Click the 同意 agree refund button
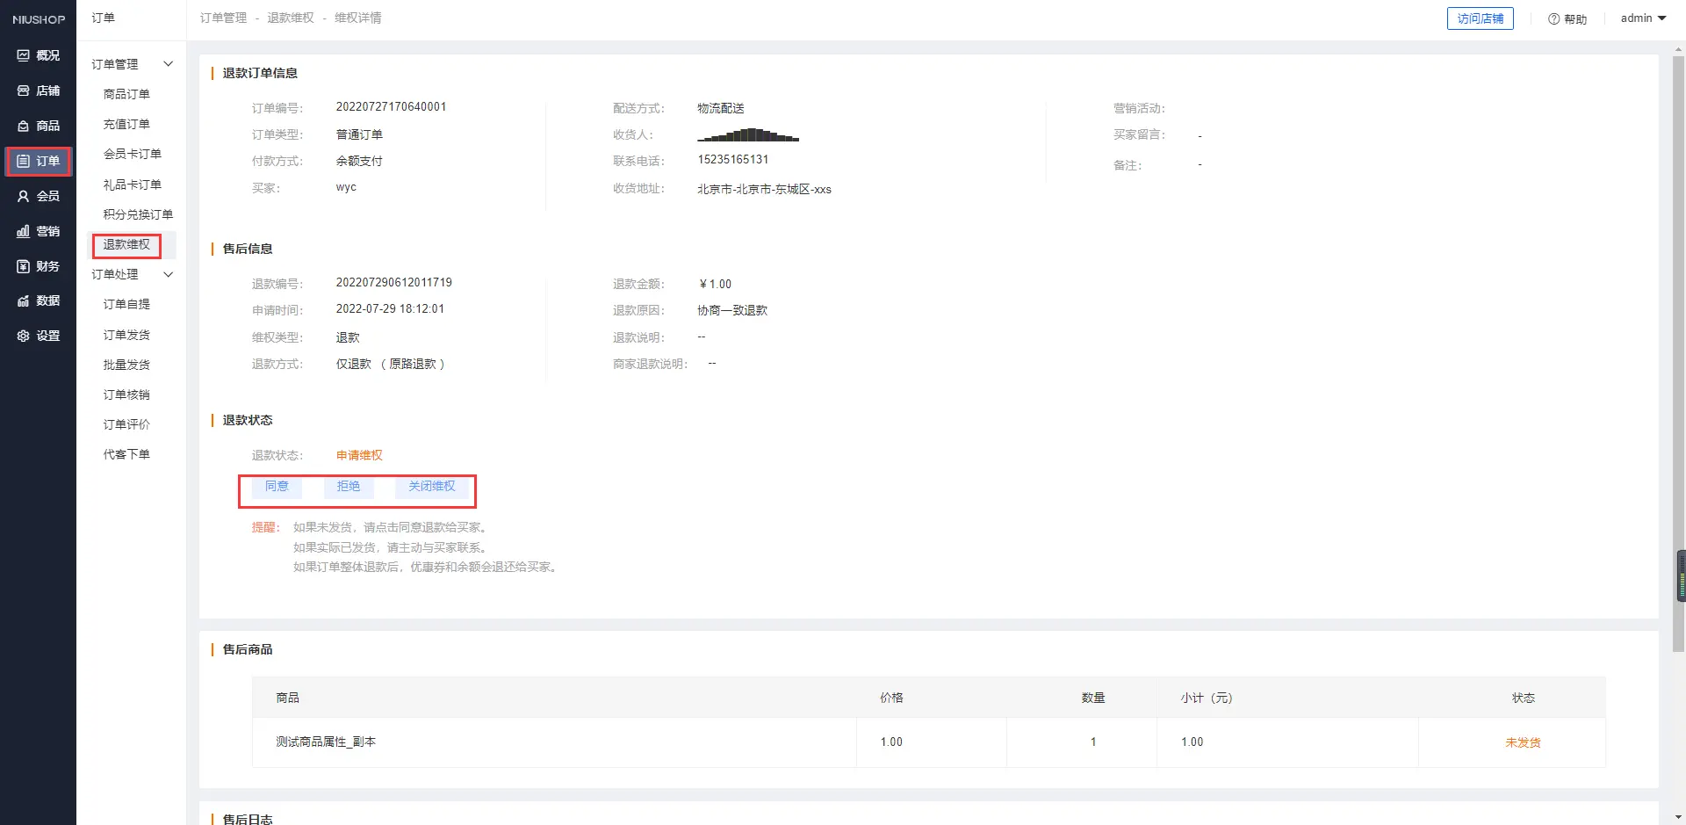 277,487
